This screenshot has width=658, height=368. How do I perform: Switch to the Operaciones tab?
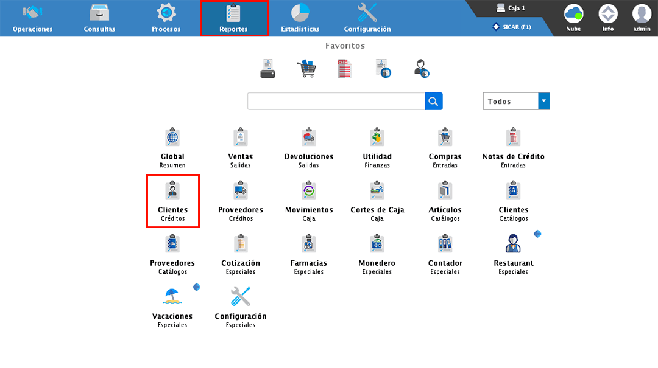(x=32, y=18)
